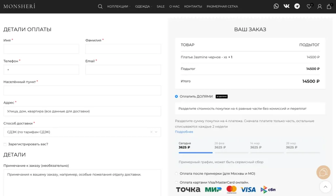Check the "Зарегистрировать вас?" checkbox
Screen dimensions: 336x196
(x=5, y=144)
